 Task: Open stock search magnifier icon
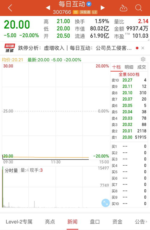coord(139,8)
